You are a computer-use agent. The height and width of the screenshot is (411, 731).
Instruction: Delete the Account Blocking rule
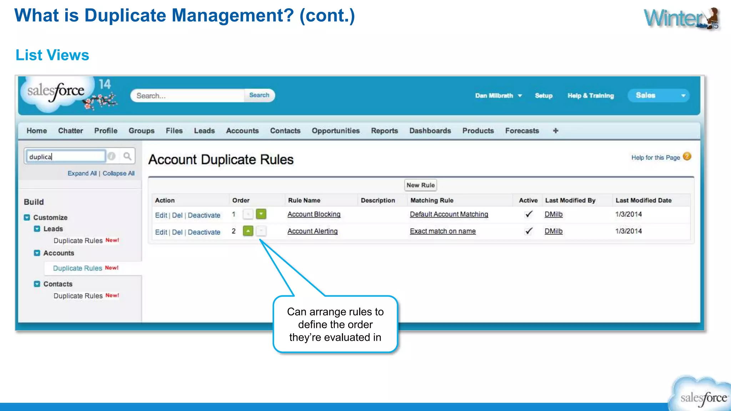pyautogui.click(x=177, y=215)
